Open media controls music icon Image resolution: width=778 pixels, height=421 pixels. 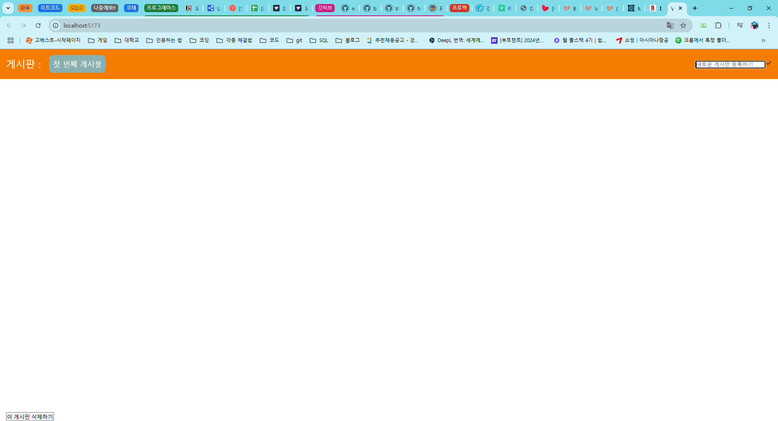[x=740, y=26]
